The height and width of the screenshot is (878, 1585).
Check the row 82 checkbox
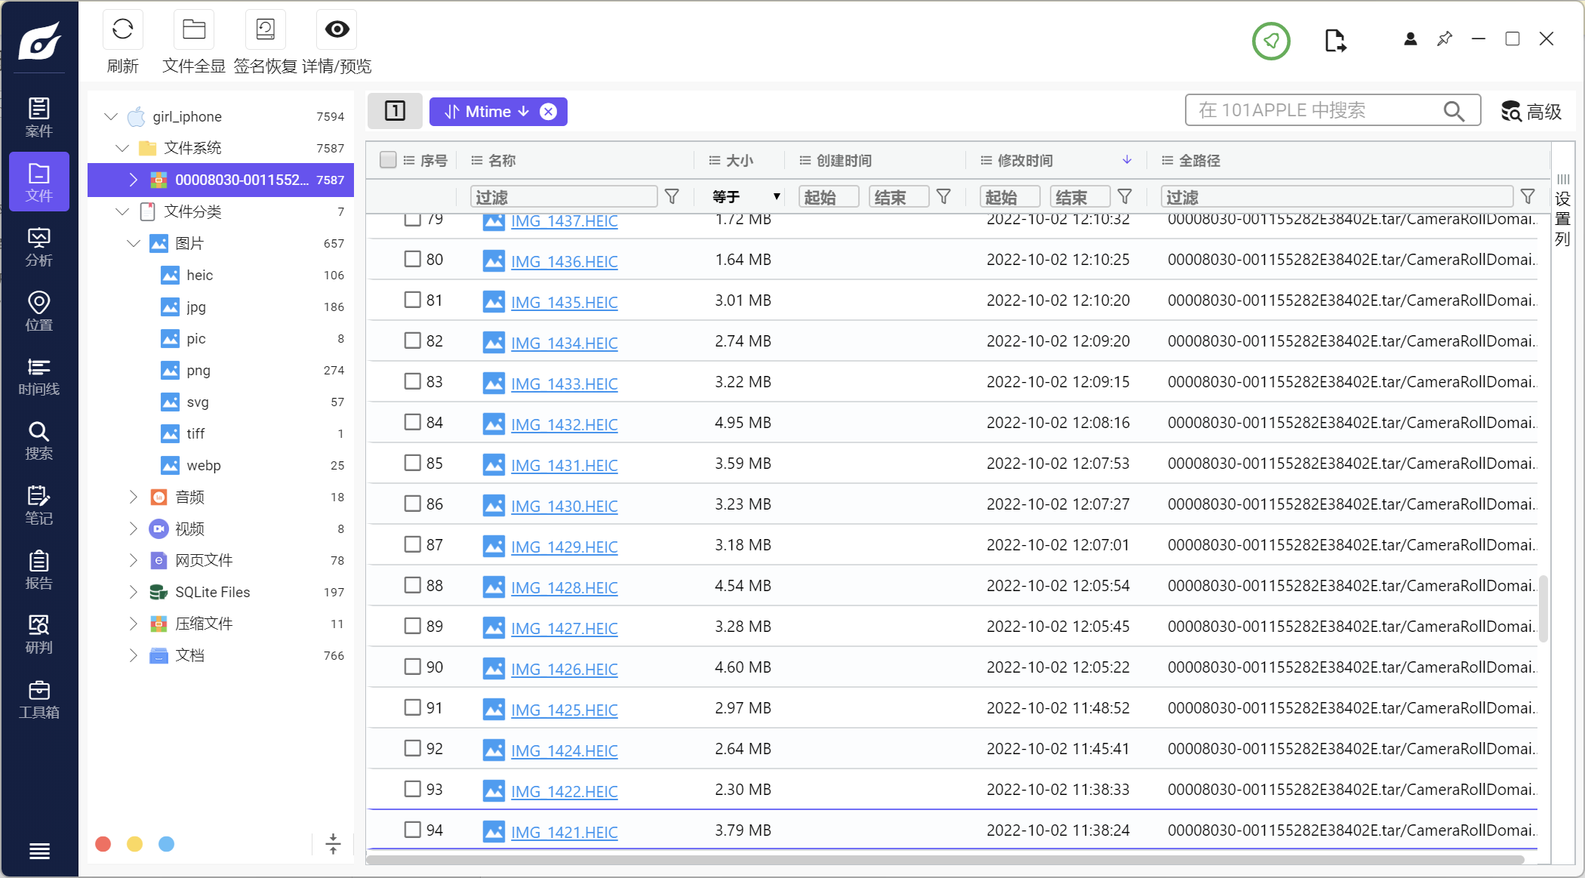point(412,340)
